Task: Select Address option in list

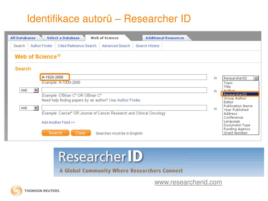Action: 230,114
